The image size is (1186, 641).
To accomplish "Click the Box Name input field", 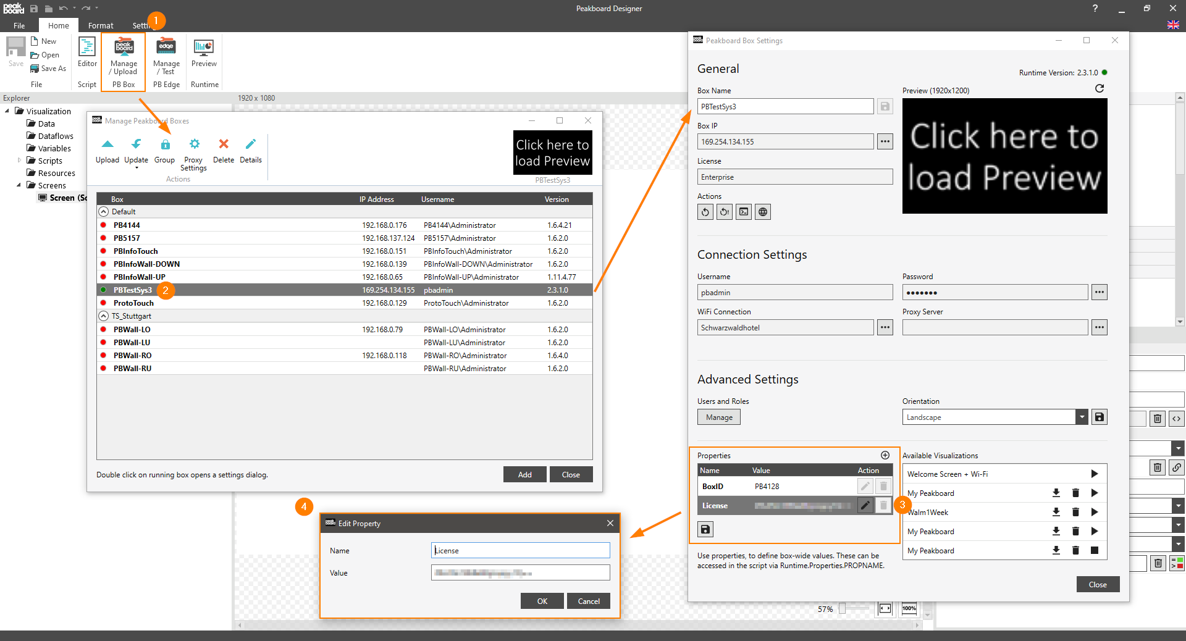I will pyautogui.click(x=786, y=106).
